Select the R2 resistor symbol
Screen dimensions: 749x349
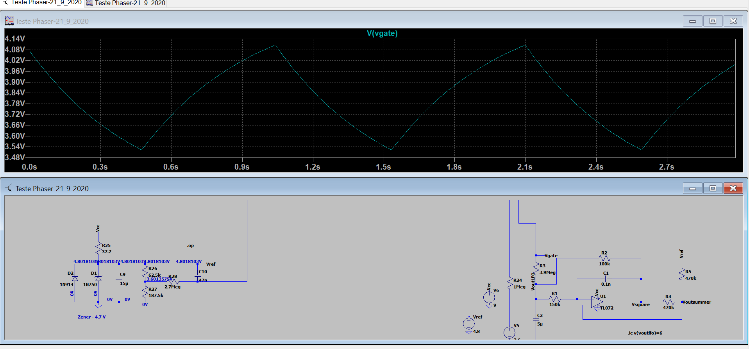[605, 258]
